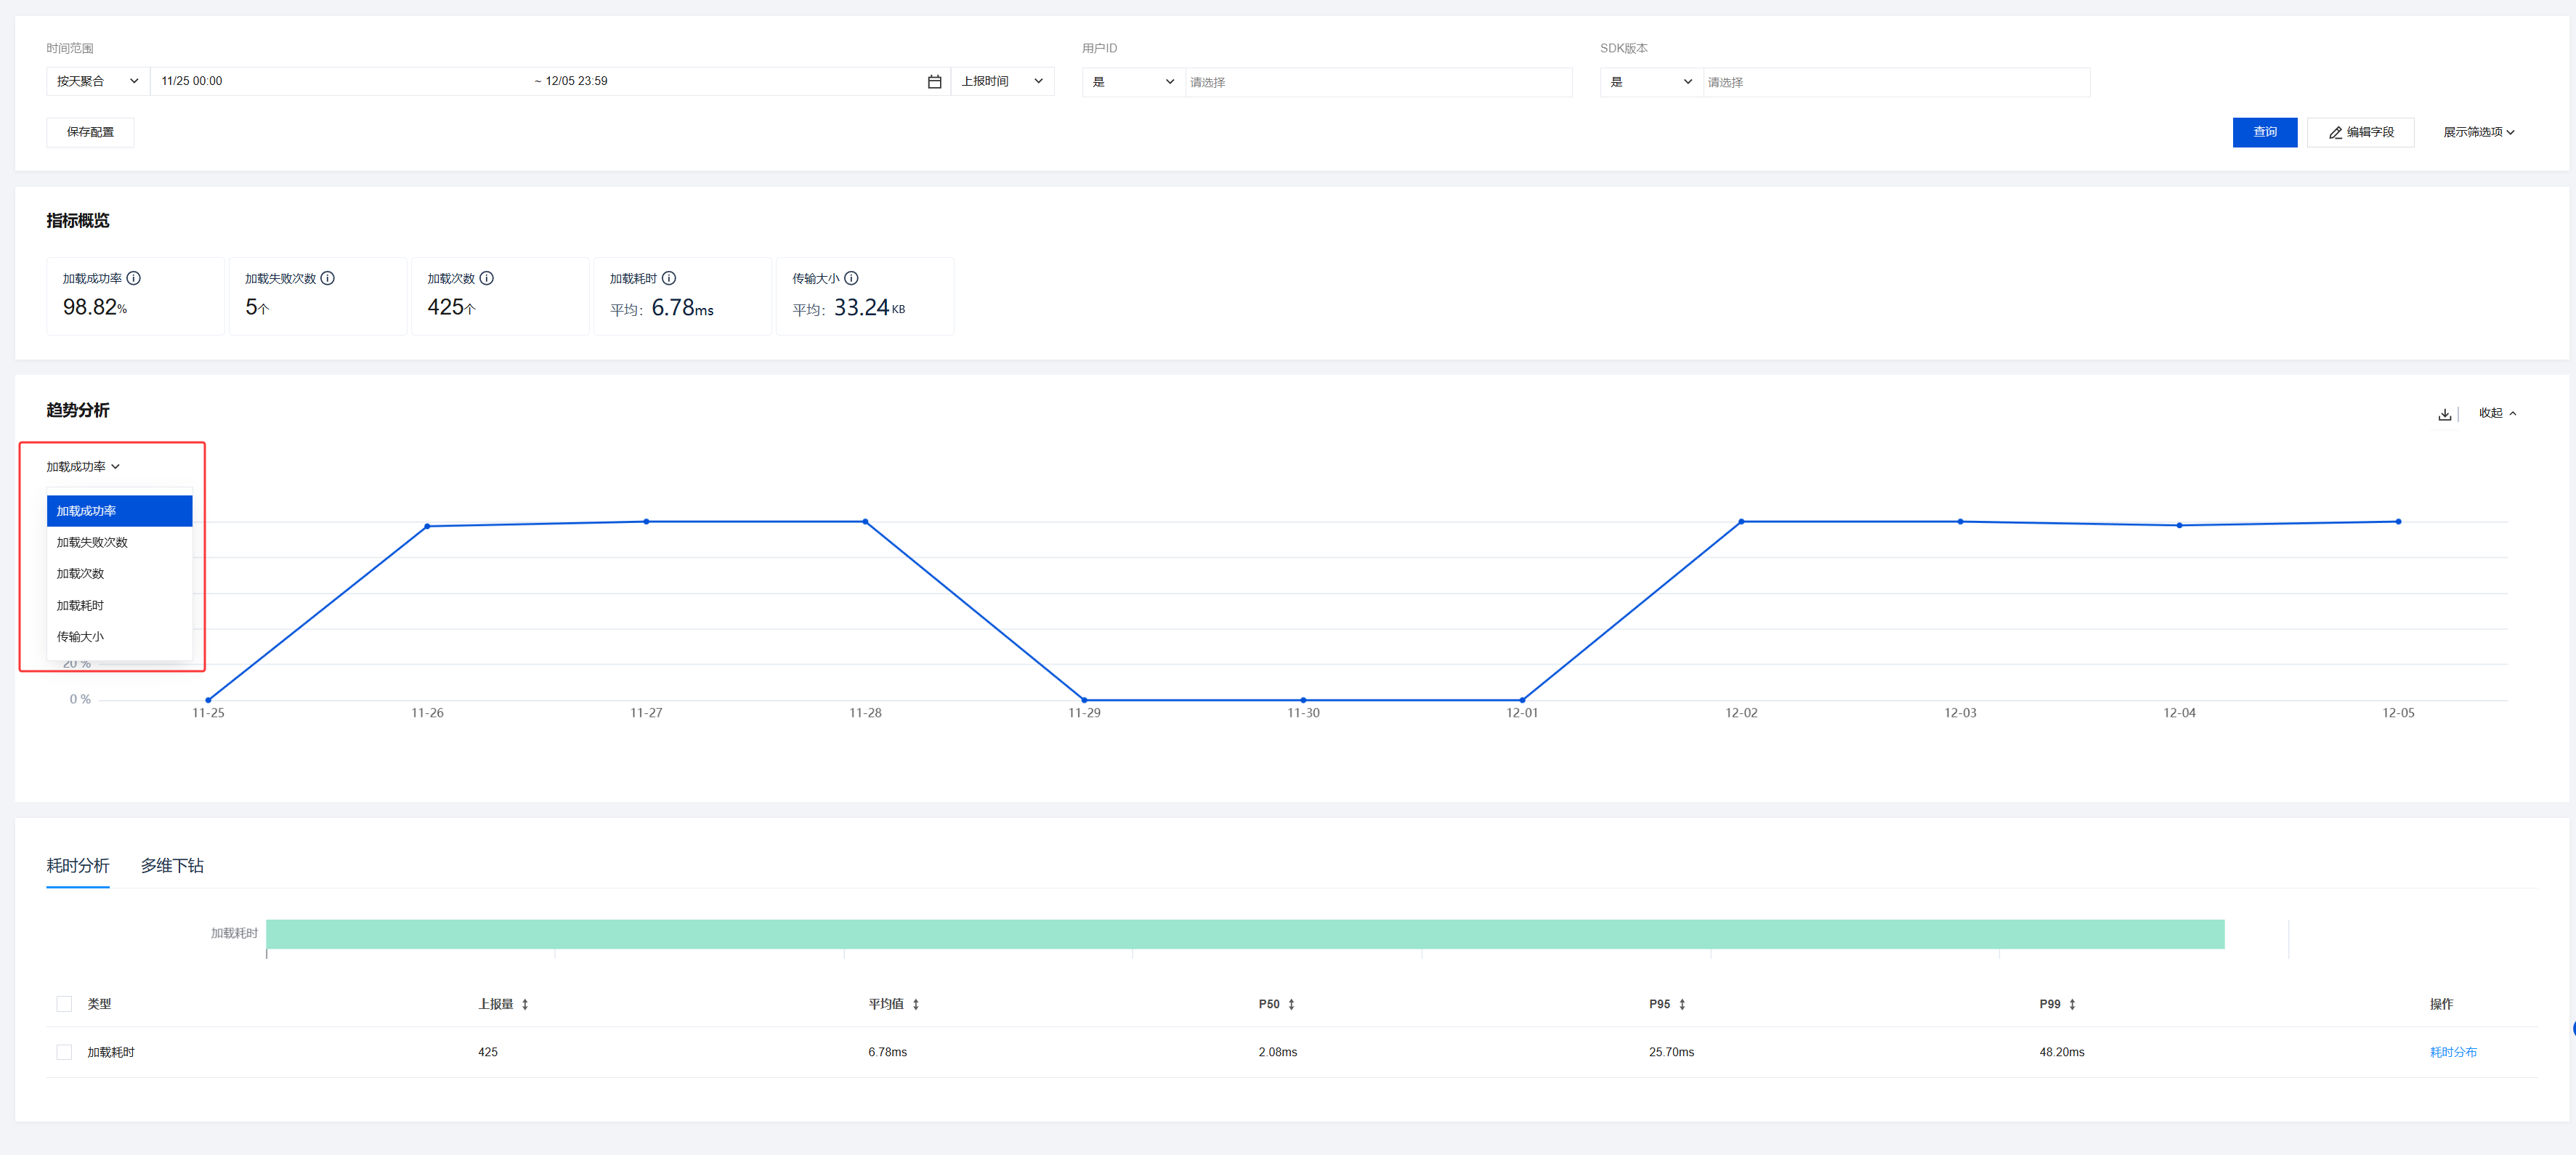Click info icon beside 加载次数
This screenshot has width=2576, height=1155.
click(x=487, y=278)
